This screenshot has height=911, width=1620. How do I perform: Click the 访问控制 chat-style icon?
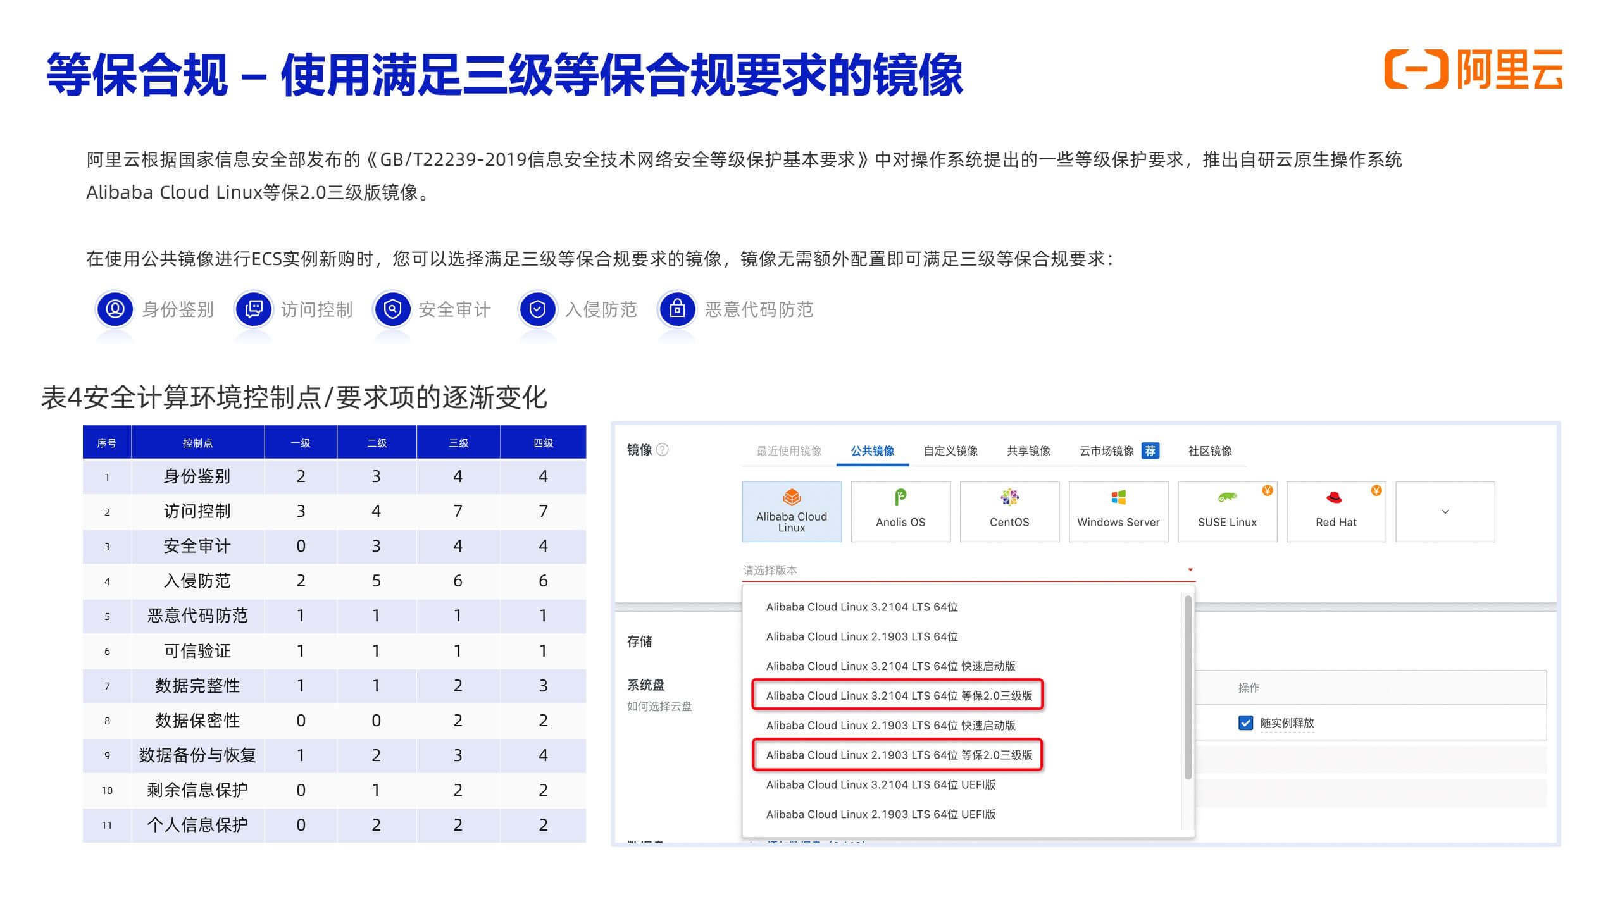point(253,309)
